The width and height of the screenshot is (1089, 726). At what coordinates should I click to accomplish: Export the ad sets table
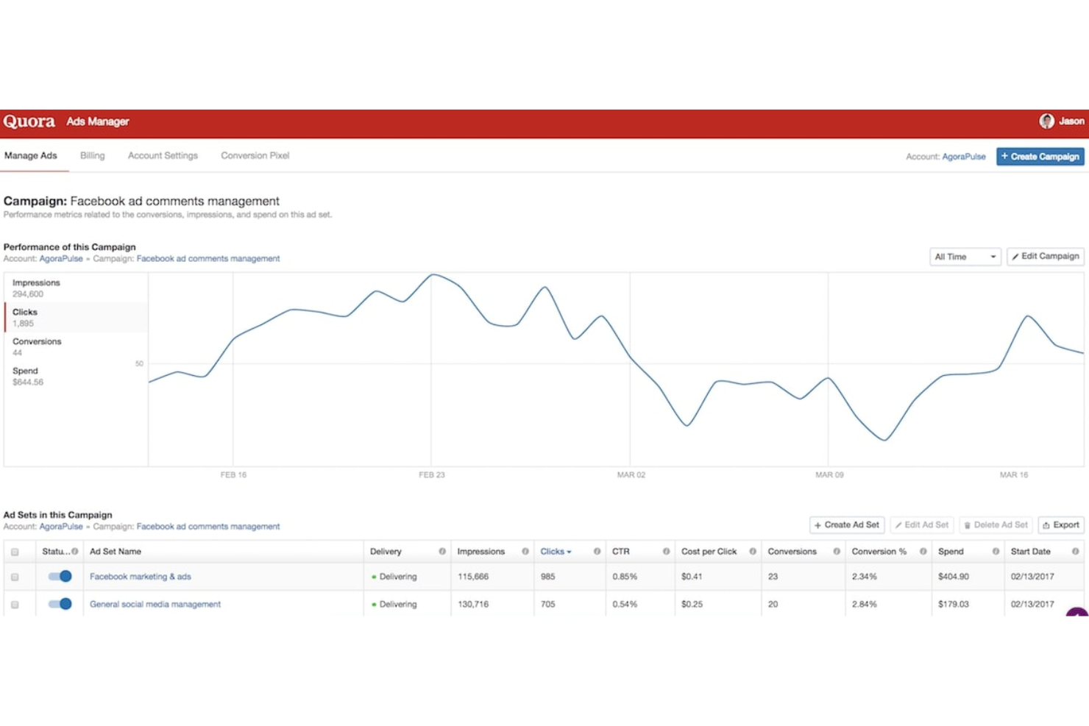1061,524
